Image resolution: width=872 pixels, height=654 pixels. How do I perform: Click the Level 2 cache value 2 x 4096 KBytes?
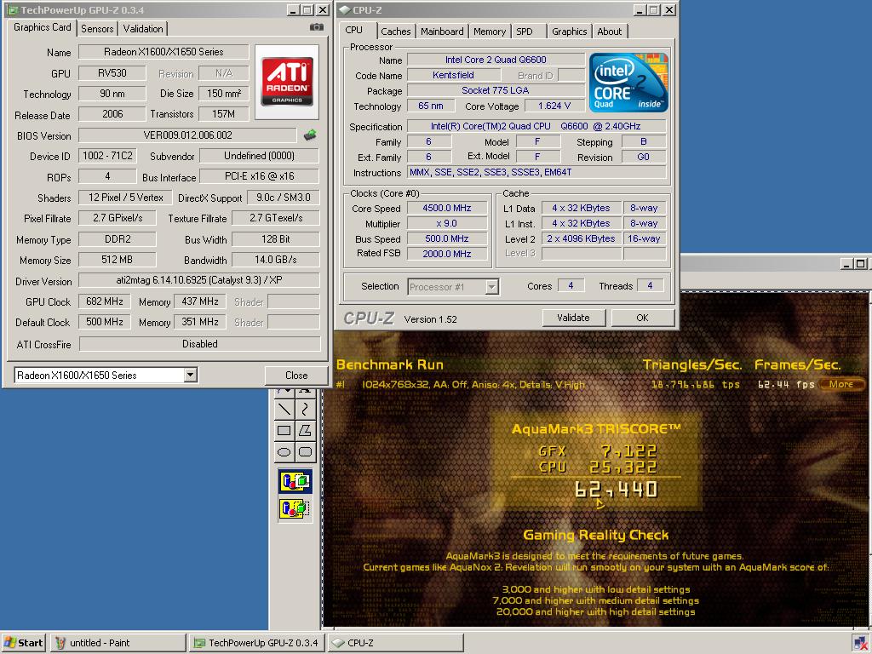[x=581, y=238]
